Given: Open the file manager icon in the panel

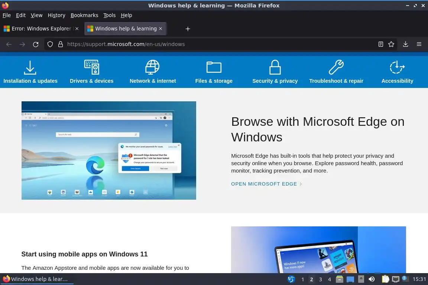Looking at the screenshot, I should (x=340, y=279).
